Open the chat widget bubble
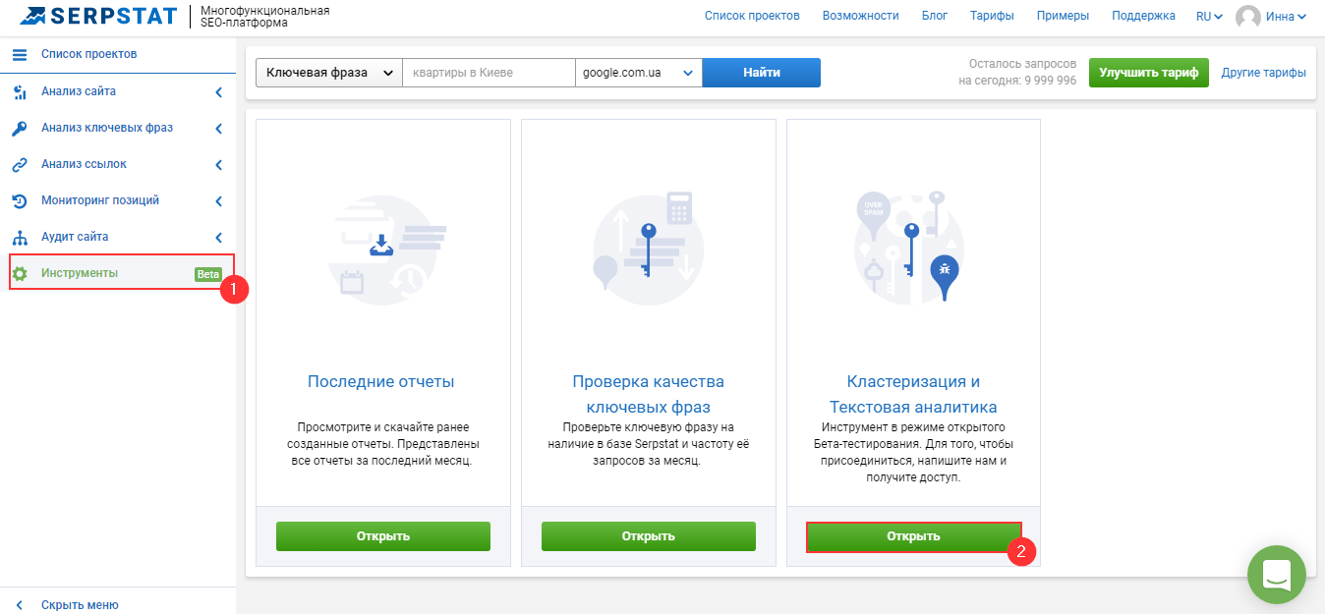The width and height of the screenshot is (1325, 614). point(1276,575)
